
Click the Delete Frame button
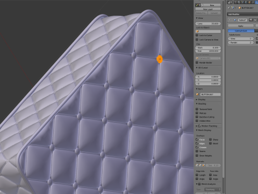pos(202,13)
